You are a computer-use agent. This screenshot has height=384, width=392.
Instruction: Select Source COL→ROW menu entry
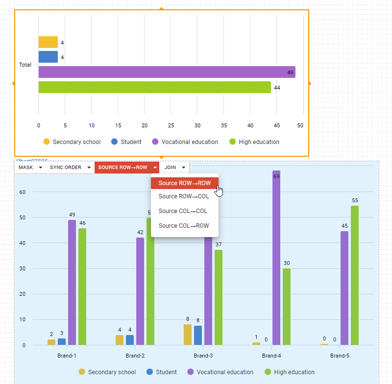(184, 226)
